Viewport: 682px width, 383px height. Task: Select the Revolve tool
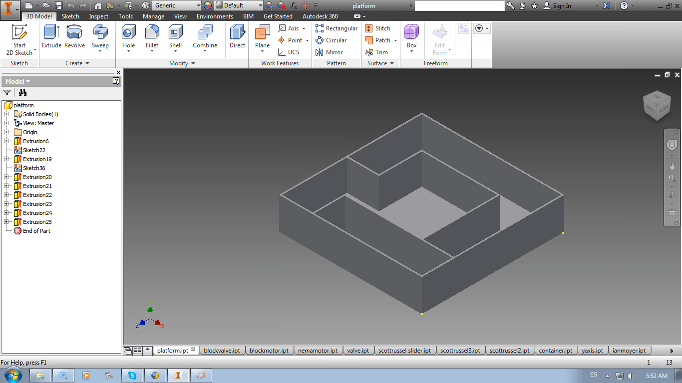coord(74,37)
